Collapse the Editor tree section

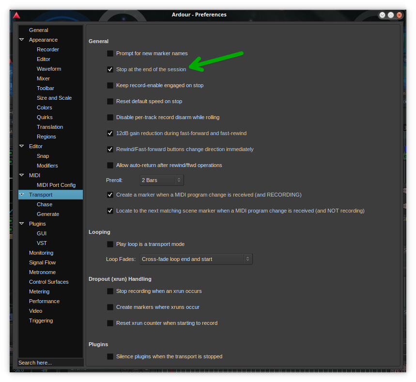coord(22,146)
